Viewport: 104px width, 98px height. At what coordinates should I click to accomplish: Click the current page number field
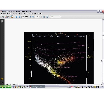click(x=23, y=17)
